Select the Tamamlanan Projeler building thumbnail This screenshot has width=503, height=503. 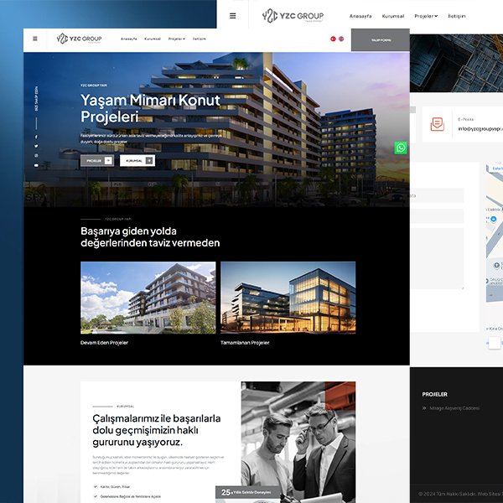[x=288, y=297]
